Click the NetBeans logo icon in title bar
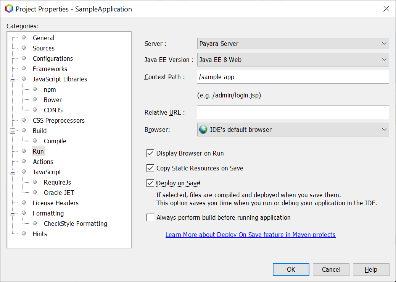This screenshot has width=396, height=282. (9, 9)
